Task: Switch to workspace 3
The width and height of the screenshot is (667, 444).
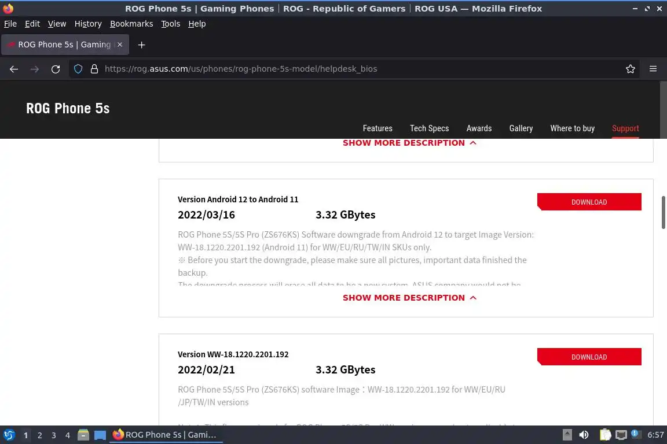Action: [54, 435]
